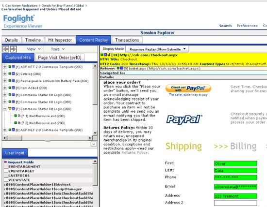Click the Last name input field
The width and height of the screenshot is (267, 207).
235,171
